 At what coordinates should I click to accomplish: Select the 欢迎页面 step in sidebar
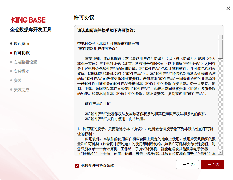[21, 44]
